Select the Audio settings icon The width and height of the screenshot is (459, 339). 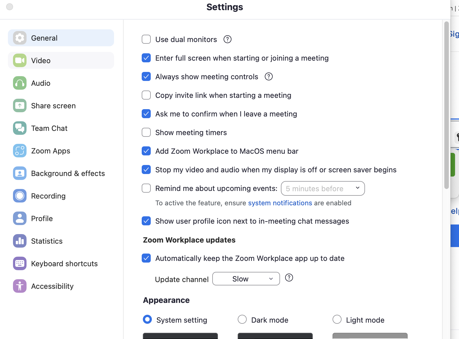[19, 83]
